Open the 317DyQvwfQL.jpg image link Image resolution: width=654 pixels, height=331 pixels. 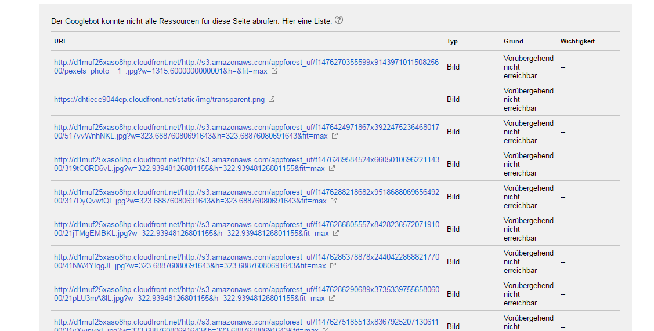246,197
